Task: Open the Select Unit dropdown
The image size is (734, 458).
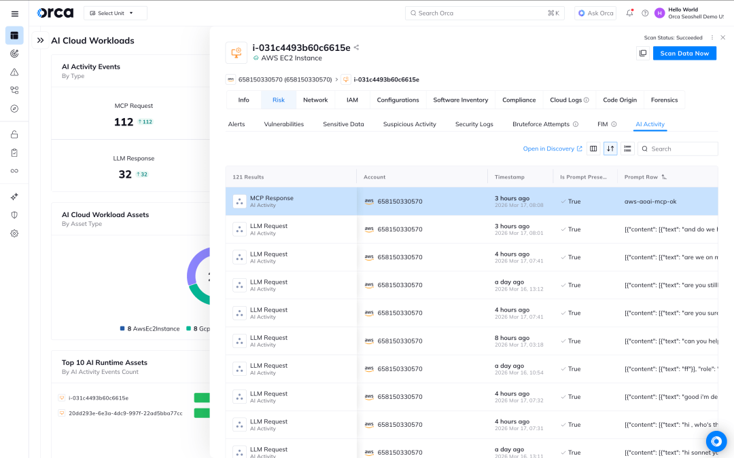Action: click(x=115, y=12)
